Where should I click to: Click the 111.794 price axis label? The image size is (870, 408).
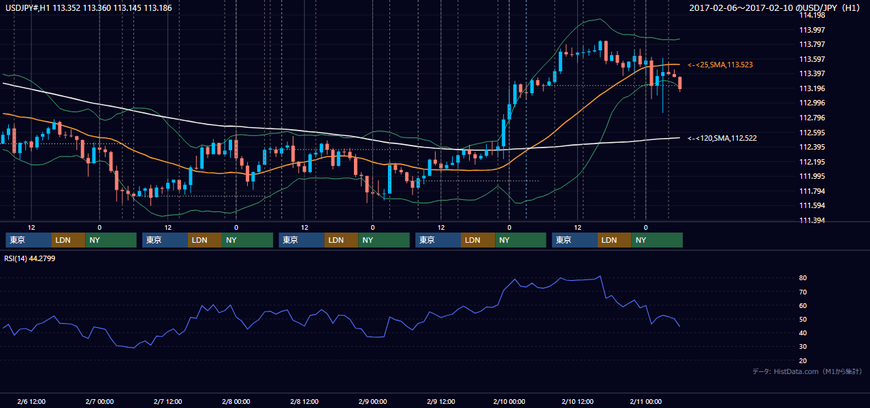click(812, 191)
